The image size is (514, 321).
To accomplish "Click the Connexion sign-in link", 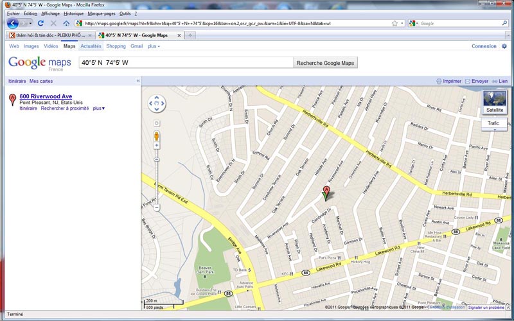I will pyautogui.click(x=484, y=46).
